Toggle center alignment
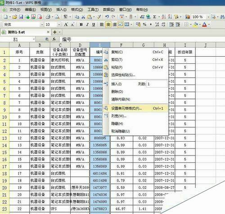Image resolution: width=225 pixels, height=214 pixels. (x=108, y=25)
